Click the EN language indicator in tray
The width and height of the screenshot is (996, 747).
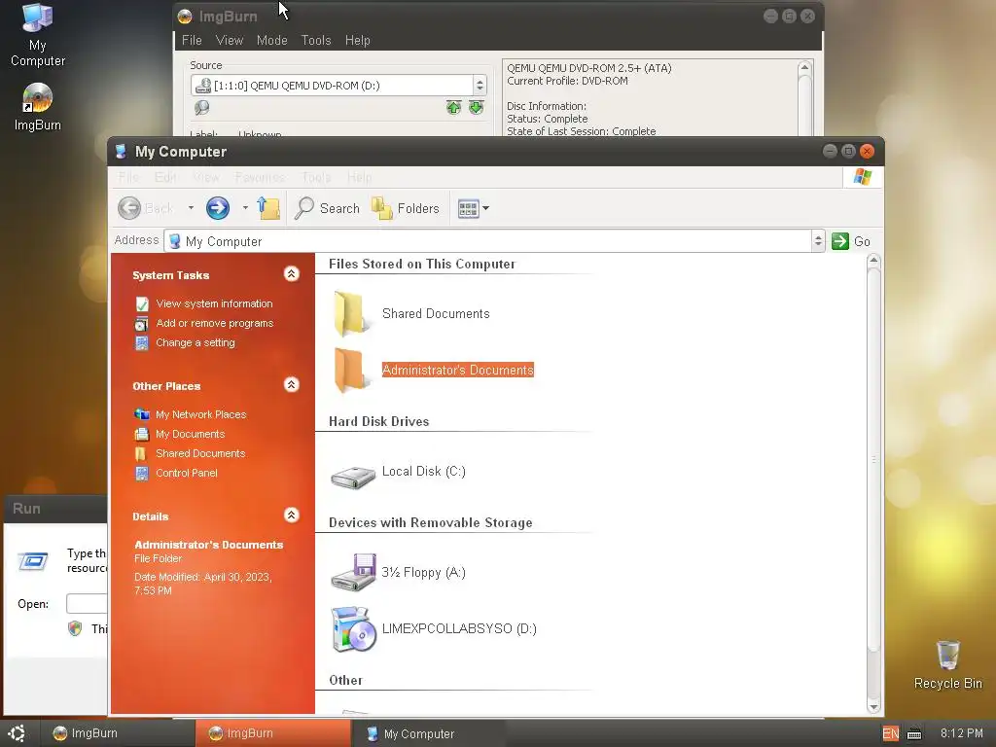point(891,733)
